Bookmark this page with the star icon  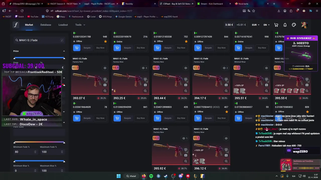(254, 11)
